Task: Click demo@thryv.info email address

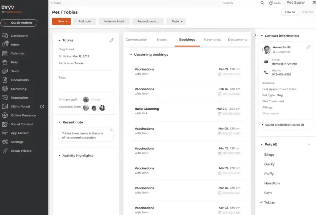Action: point(284,64)
